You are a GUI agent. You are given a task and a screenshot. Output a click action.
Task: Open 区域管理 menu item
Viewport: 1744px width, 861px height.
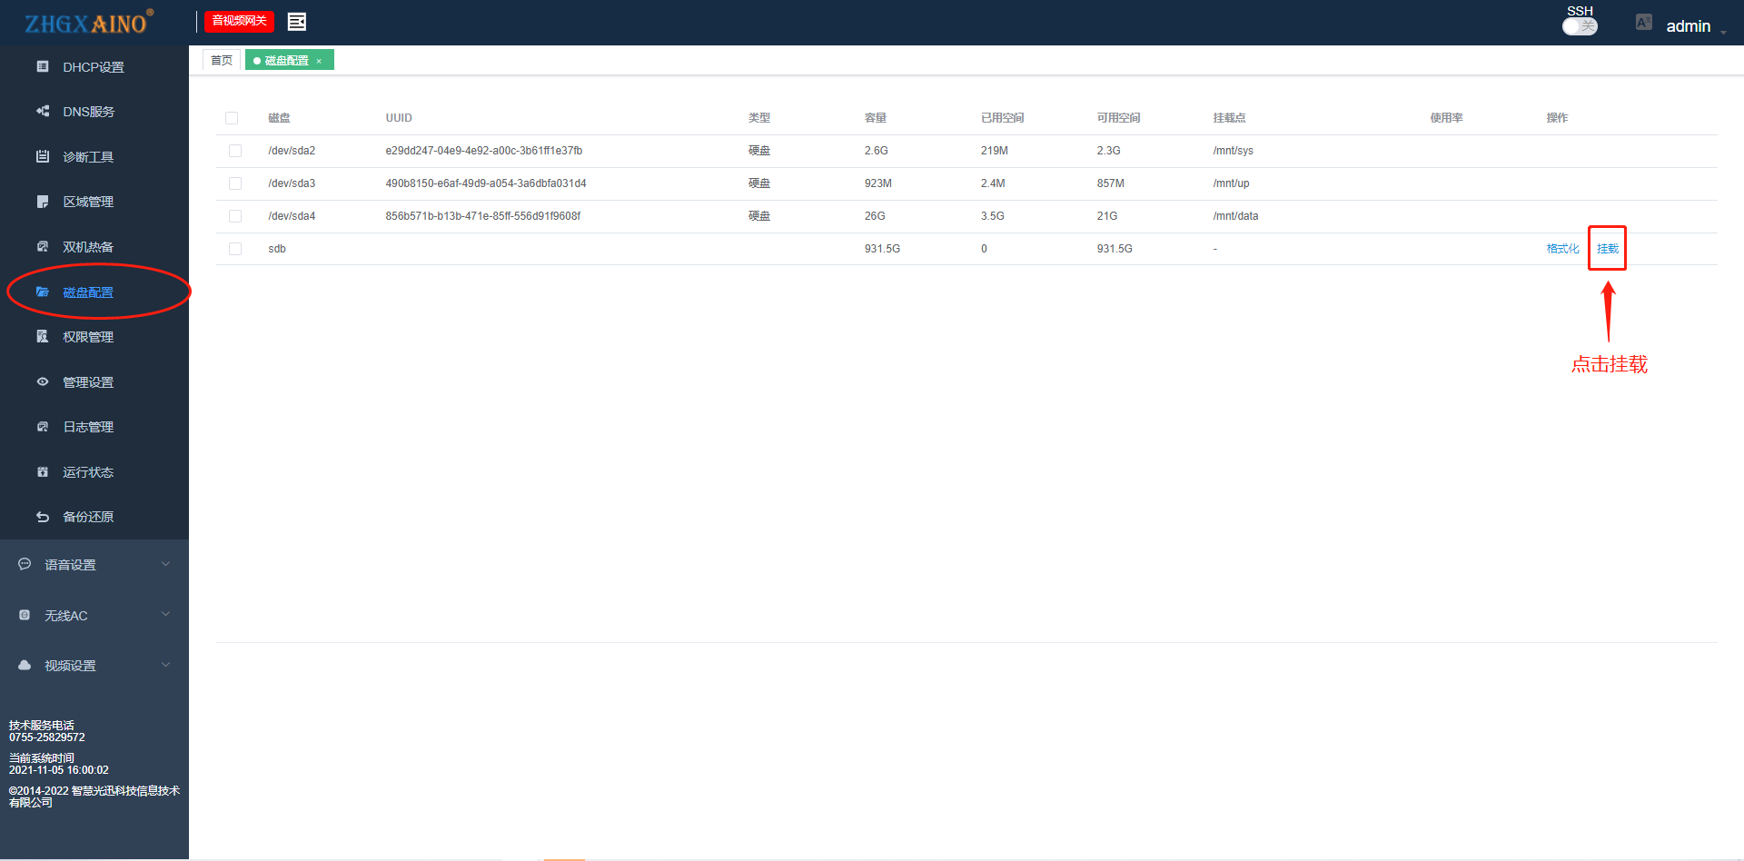[88, 202]
